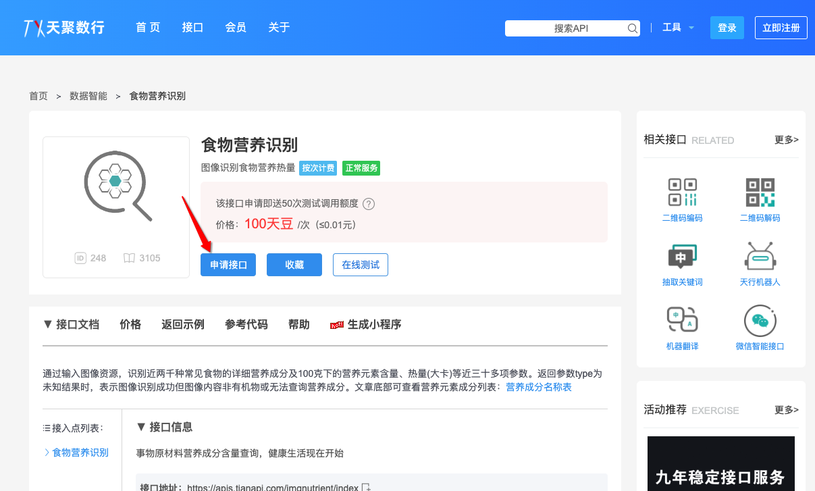Click the search magnifier icon
815x491 pixels.
point(633,28)
